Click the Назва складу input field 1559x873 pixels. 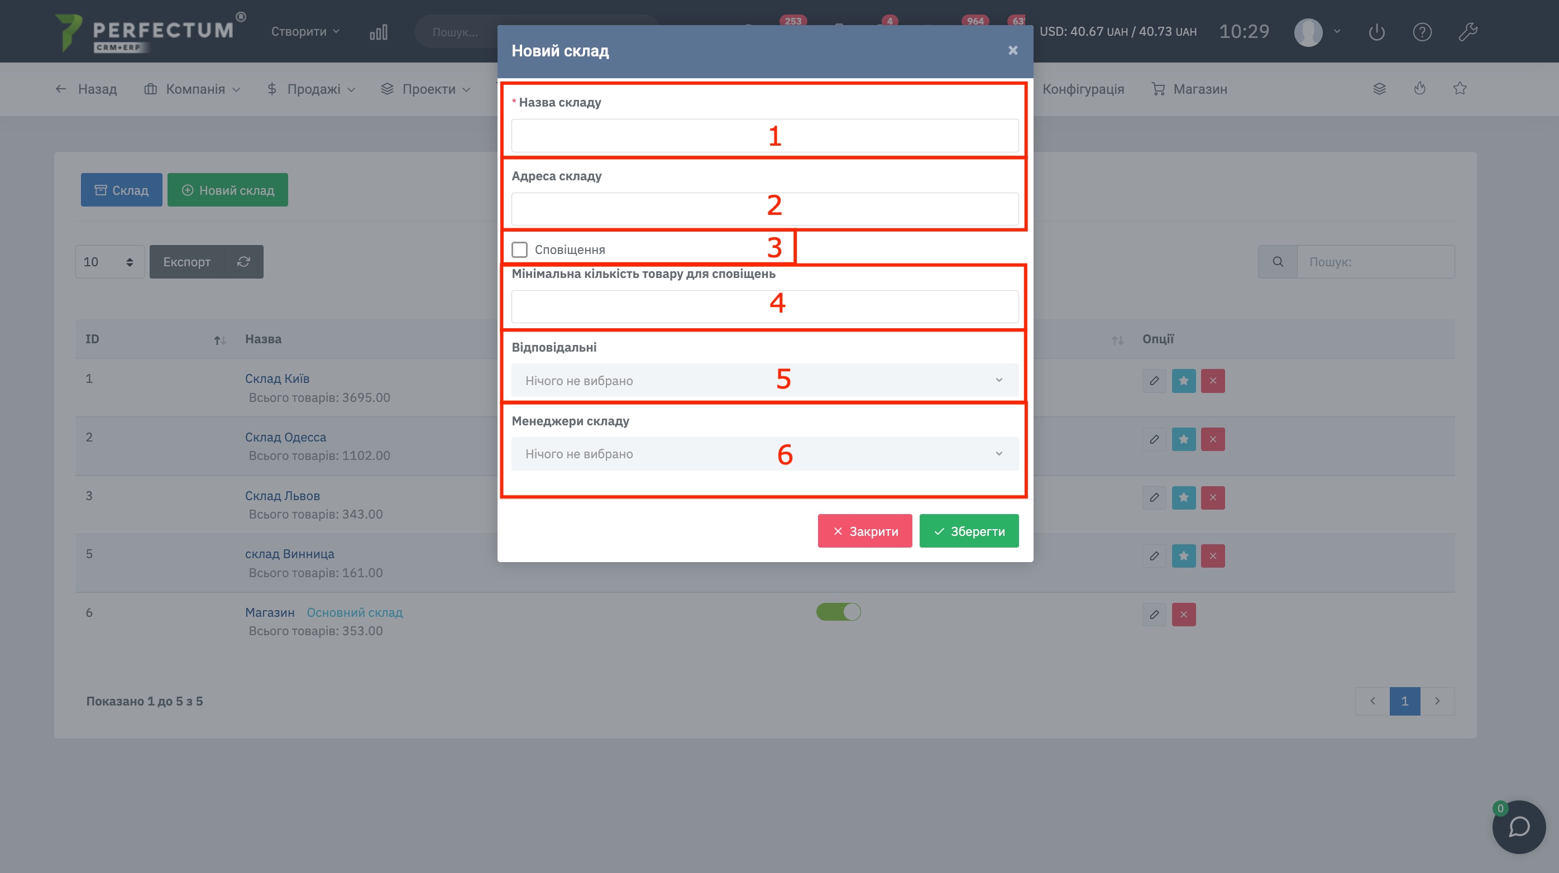[765, 136]
